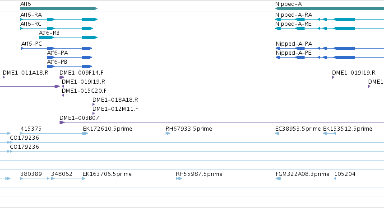Select the Atf6-RA transcript glyph

click(59, 19)
